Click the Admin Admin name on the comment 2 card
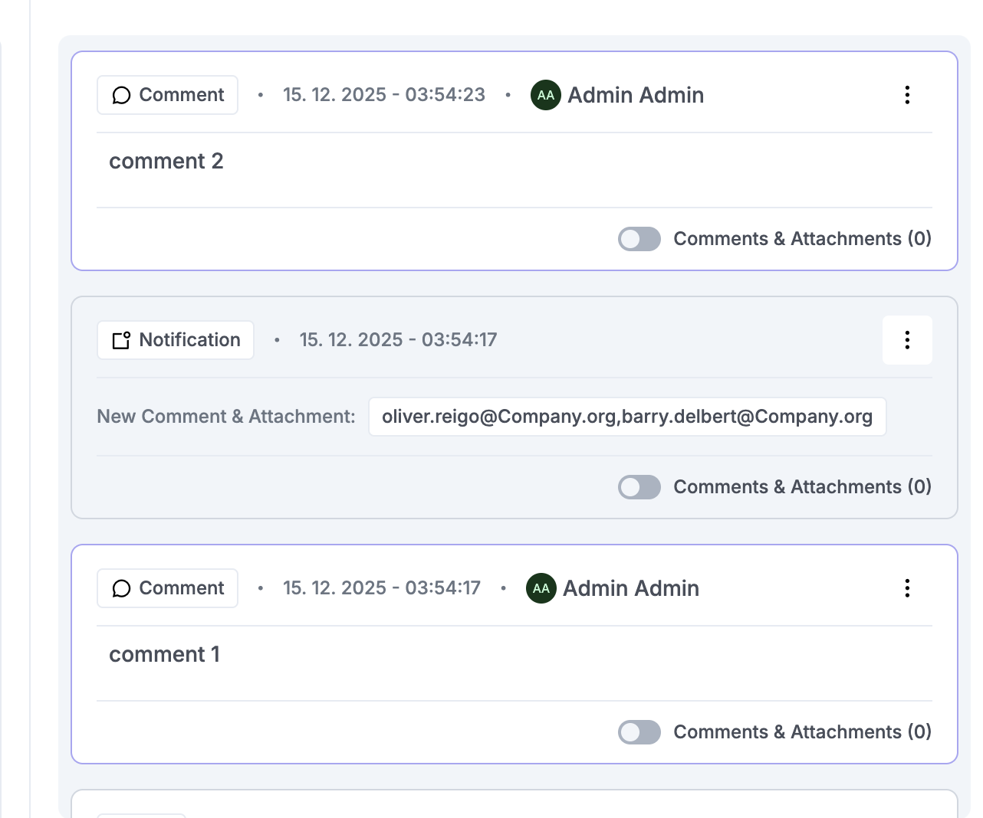983x818 pixels. [636, 95]
